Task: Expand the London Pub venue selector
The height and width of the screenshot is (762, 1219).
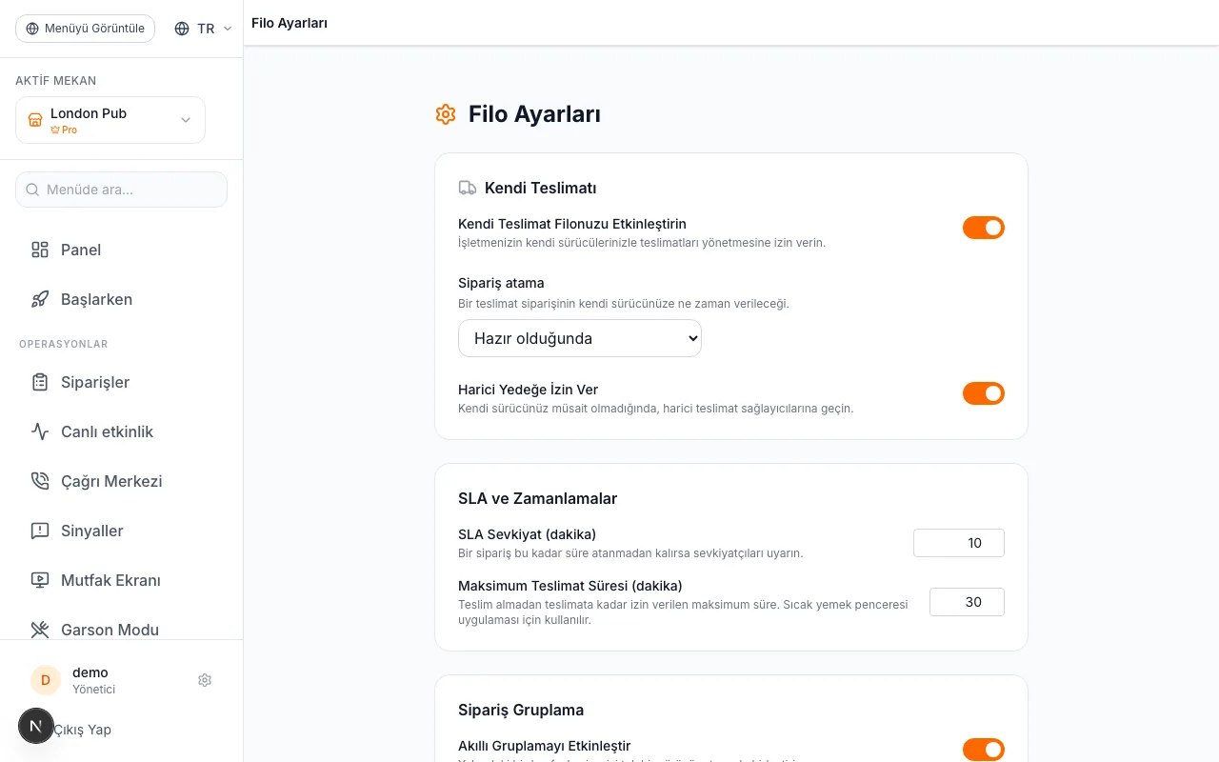Action: [x=110, y=120]
